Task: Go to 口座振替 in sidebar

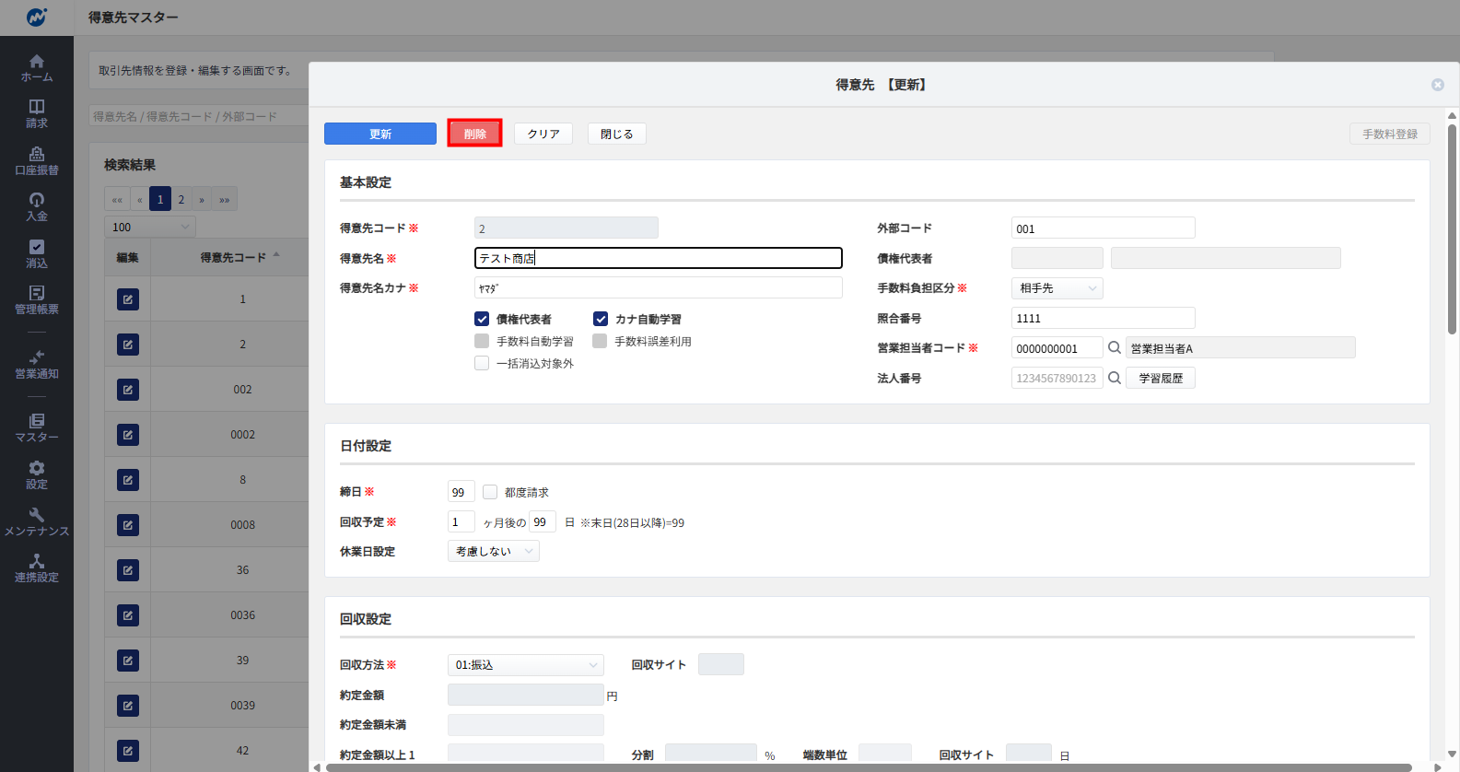Action: [37, 160]
